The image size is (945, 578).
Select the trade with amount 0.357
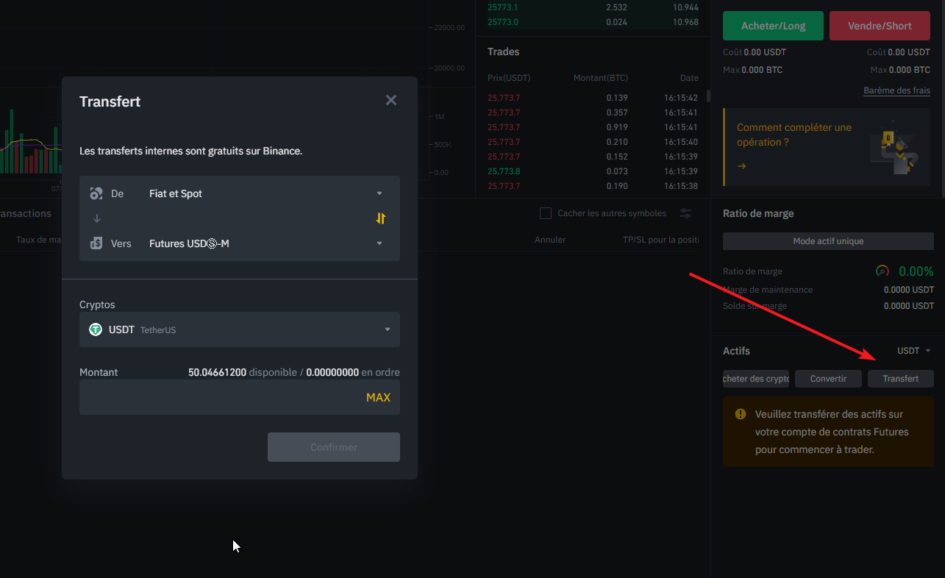point(593,113)
